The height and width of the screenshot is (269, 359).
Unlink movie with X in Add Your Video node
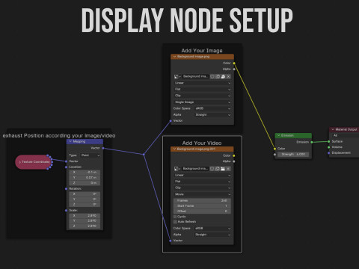point(228,169)
